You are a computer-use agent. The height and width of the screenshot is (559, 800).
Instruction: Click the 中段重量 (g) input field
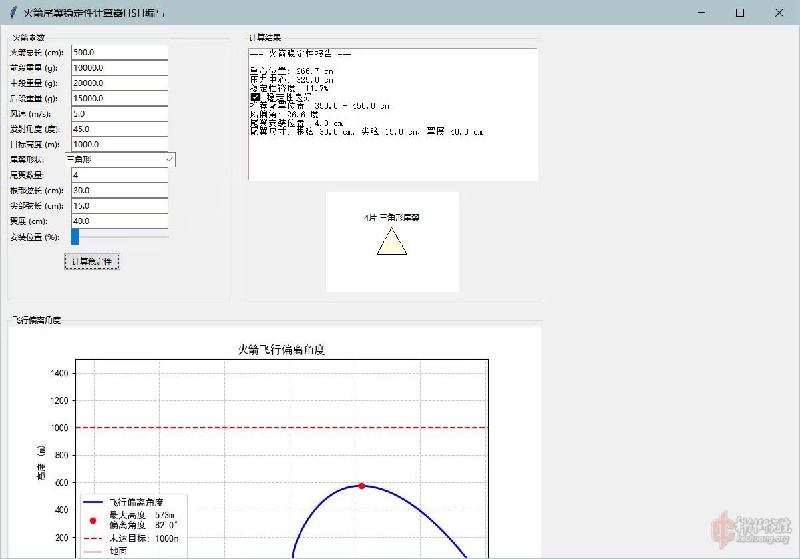(120, 83)
